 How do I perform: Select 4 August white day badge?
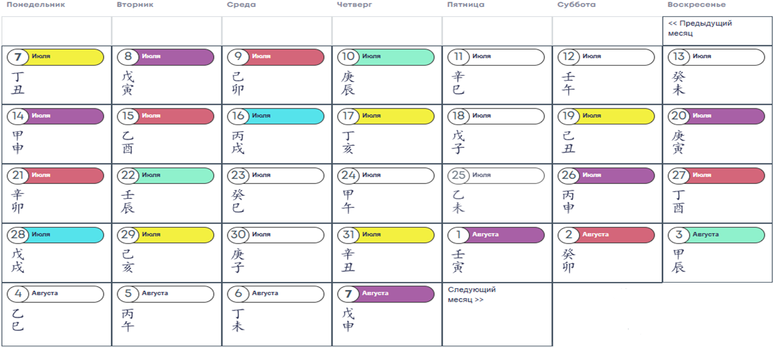pos(55,294)
